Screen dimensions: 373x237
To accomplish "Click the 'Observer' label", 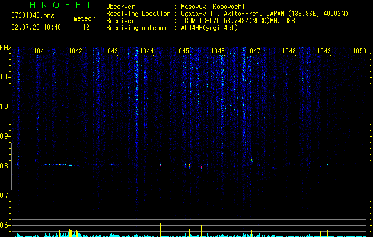I will pyautogui.click(x=120, y=7).
